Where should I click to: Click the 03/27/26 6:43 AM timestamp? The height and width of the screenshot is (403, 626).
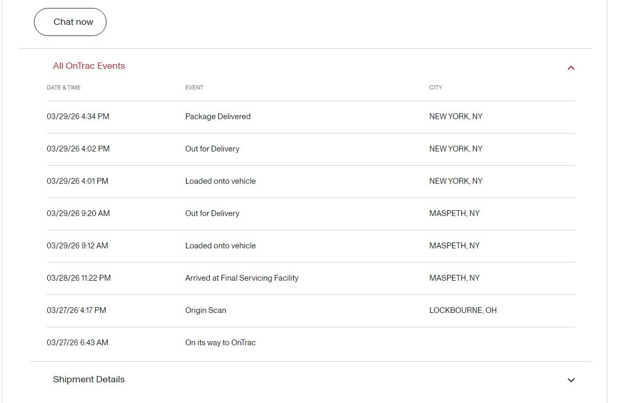[x=77, y=343]
